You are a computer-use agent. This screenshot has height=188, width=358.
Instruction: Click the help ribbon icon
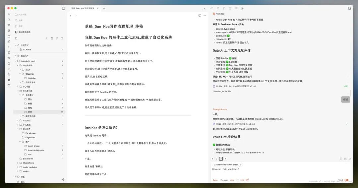[x=9, y=85]
